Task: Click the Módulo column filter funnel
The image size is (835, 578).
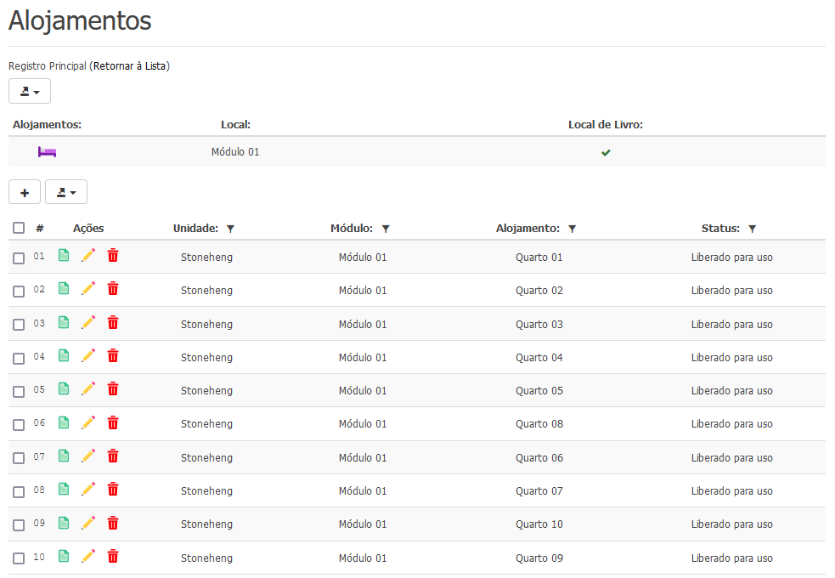Action: pos(386,229)
